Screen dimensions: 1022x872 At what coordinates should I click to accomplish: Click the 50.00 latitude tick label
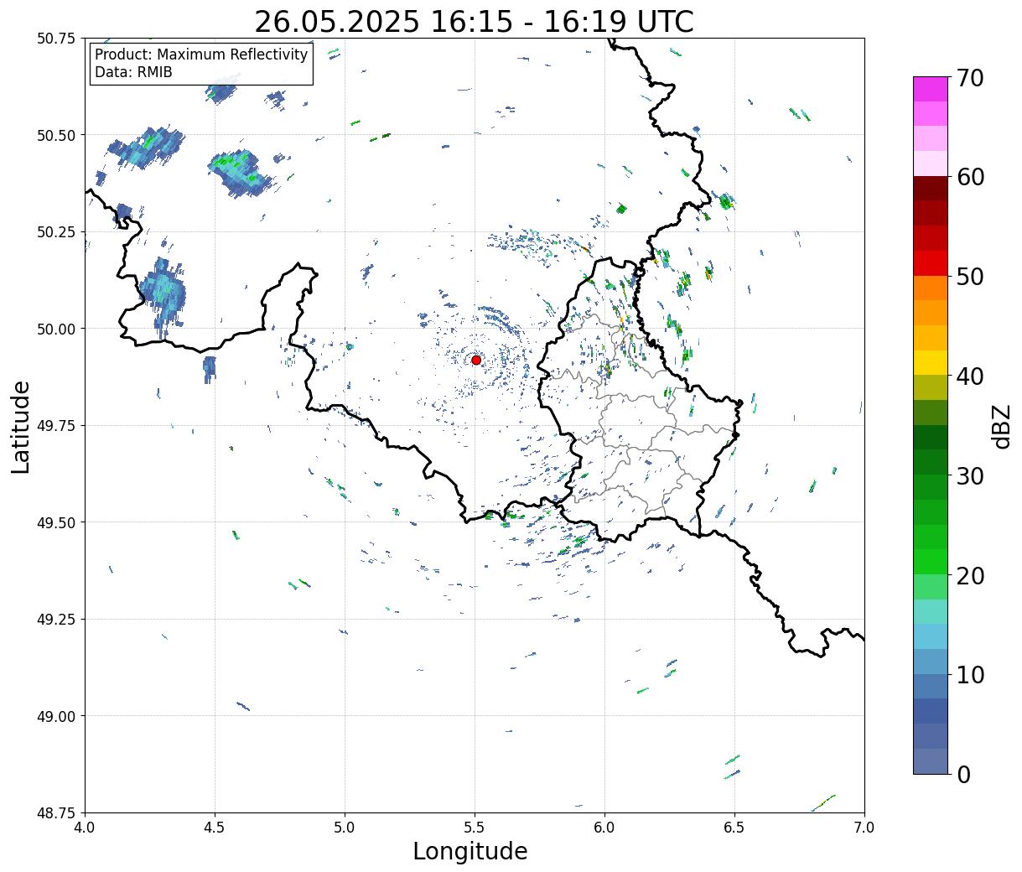click(56, 329)
